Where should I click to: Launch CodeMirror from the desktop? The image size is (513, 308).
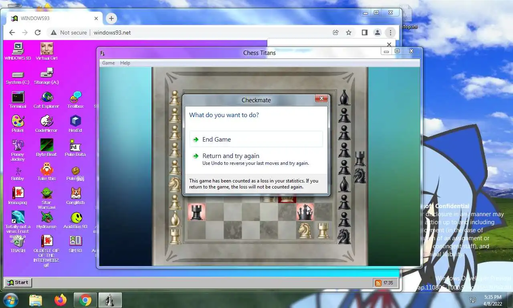tap(46, 124)
